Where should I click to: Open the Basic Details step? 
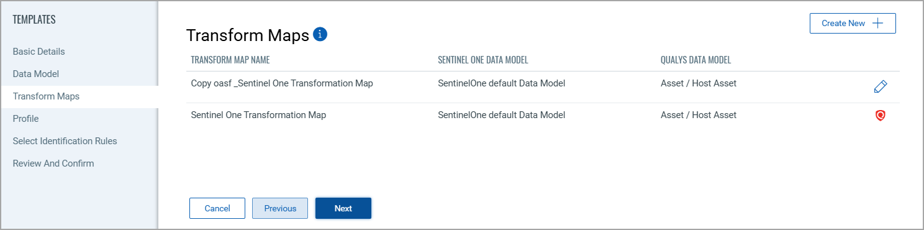pos(38,52)
